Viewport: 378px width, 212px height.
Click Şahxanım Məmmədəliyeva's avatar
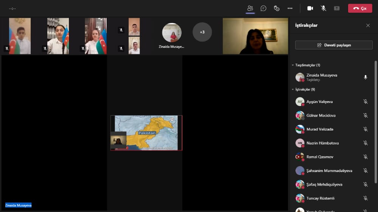pos(300,171)
